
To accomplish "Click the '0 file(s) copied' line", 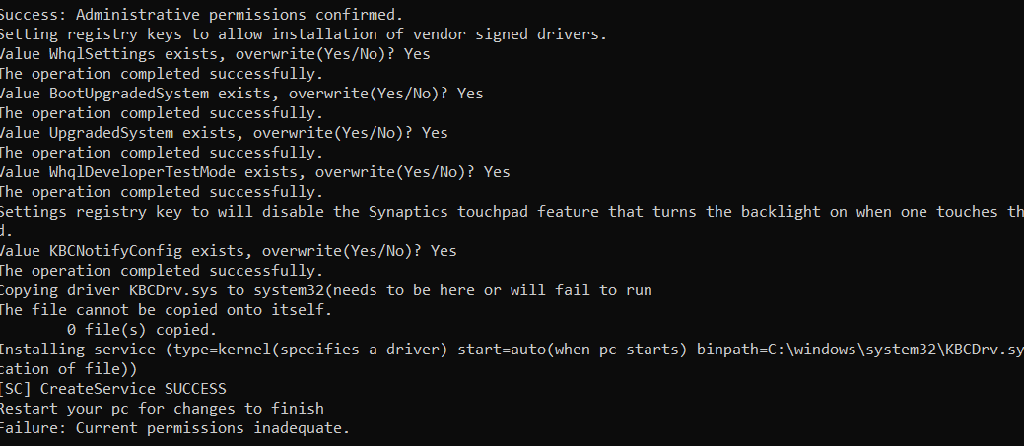I will [x=142, y=330].
